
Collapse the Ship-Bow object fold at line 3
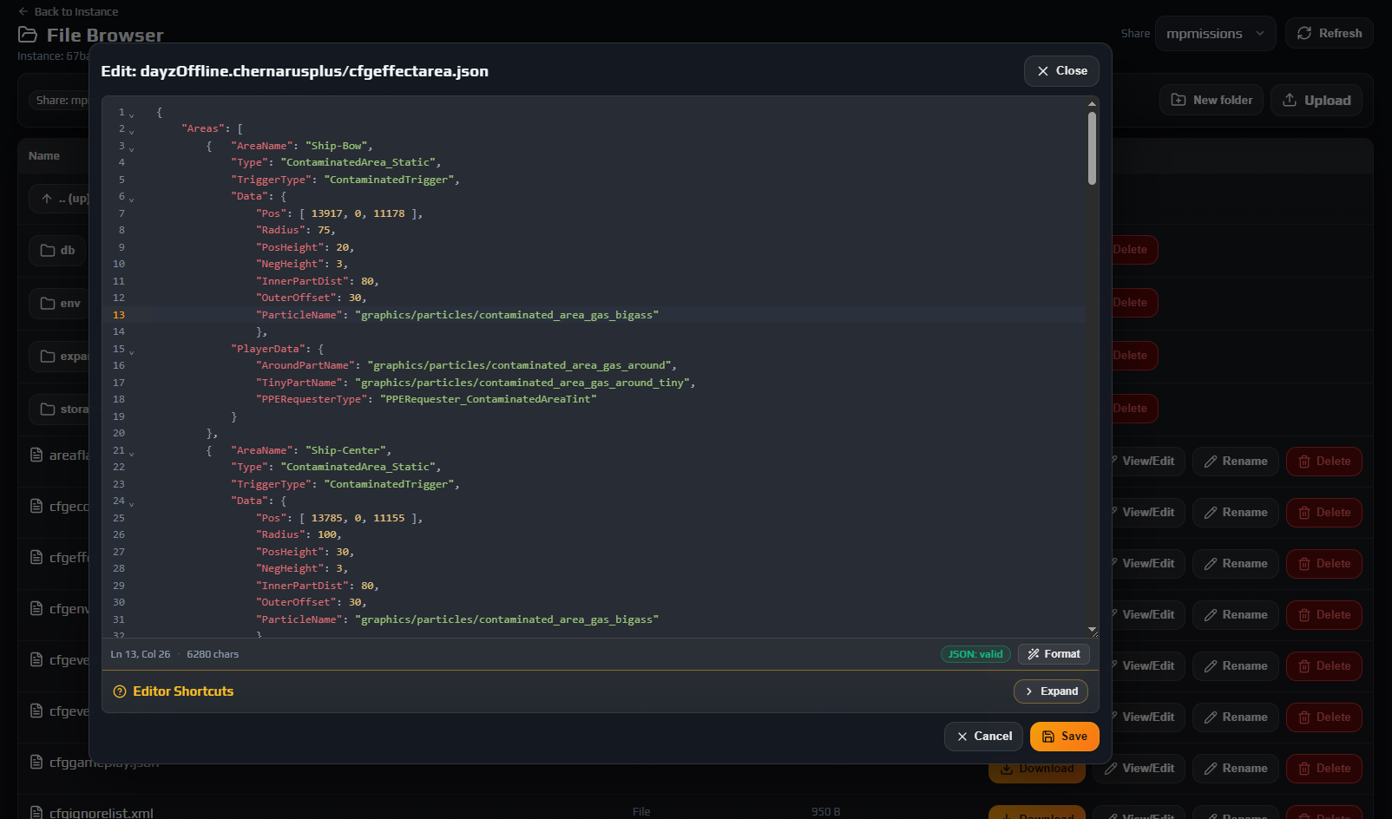132,147
